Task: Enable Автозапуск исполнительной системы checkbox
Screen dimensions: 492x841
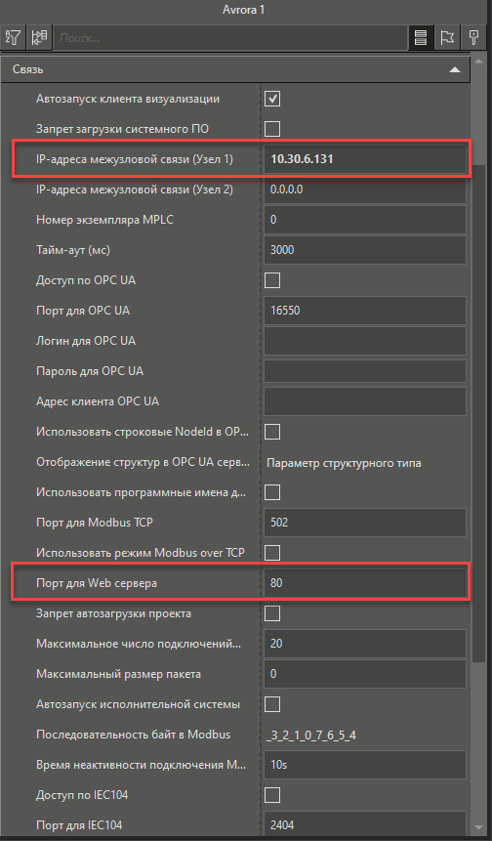Action: pos(272,703)
